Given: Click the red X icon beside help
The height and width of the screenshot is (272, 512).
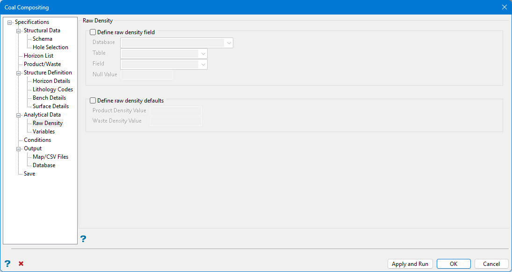Looking at the screenshot, I should pyautogui.click(x=21, y=264).
